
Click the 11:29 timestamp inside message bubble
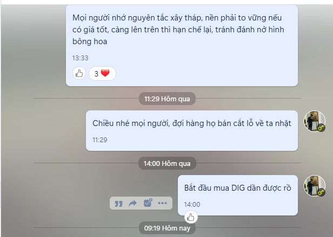click(100, 140)
